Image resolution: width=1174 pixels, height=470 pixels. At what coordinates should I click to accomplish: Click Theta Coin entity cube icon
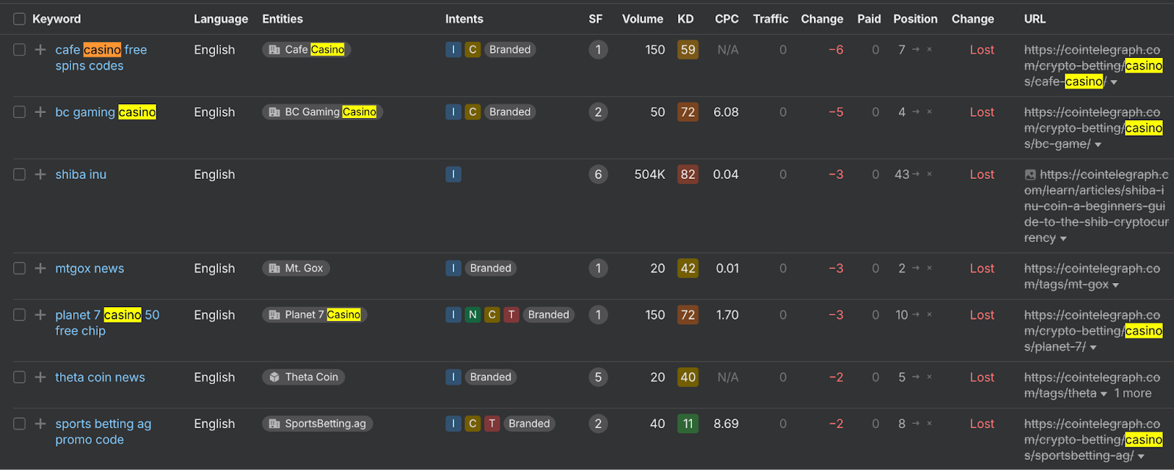[x=274, y=377]
